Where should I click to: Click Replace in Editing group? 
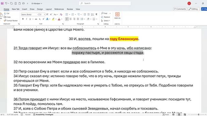click(105, 17)
